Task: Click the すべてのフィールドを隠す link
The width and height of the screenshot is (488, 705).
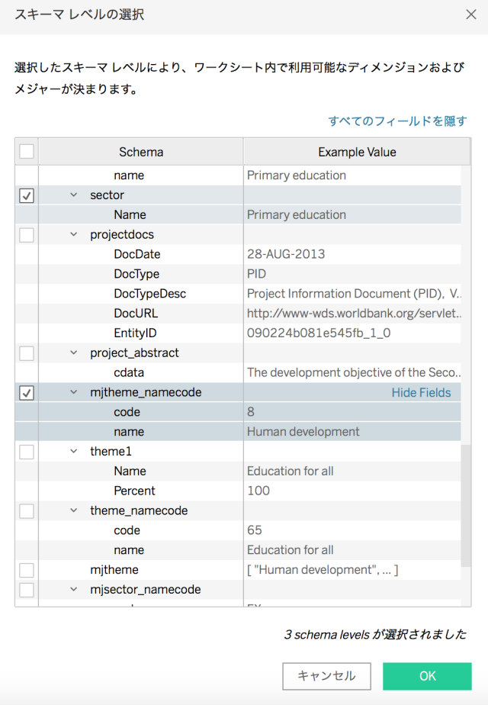Action: pos(397,121)
